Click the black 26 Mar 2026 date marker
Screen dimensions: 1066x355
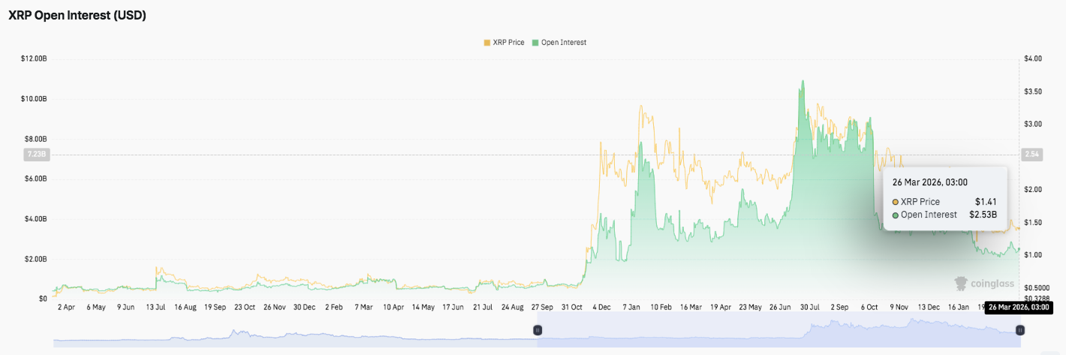click(x=1018, y=307)
